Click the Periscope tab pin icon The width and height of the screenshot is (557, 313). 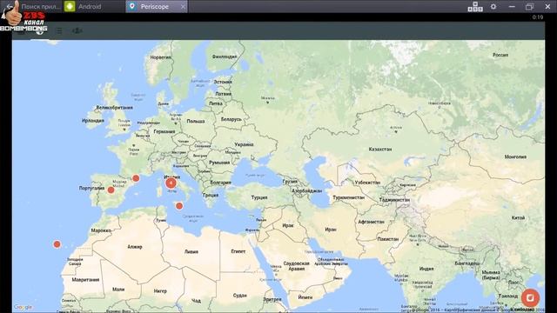click(132, 6)
